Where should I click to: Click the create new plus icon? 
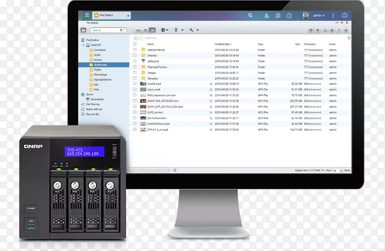click(163, 30)
